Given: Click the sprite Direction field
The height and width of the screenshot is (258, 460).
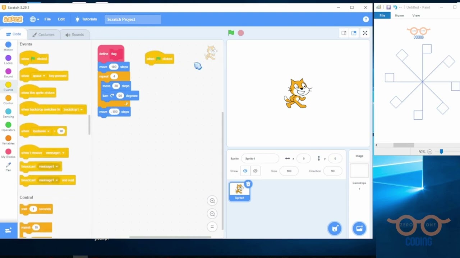Looking at the screenshot, I should pyautogui.click(x=333, y=171).
